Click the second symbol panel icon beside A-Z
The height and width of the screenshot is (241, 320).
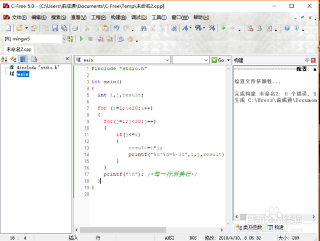13,59
